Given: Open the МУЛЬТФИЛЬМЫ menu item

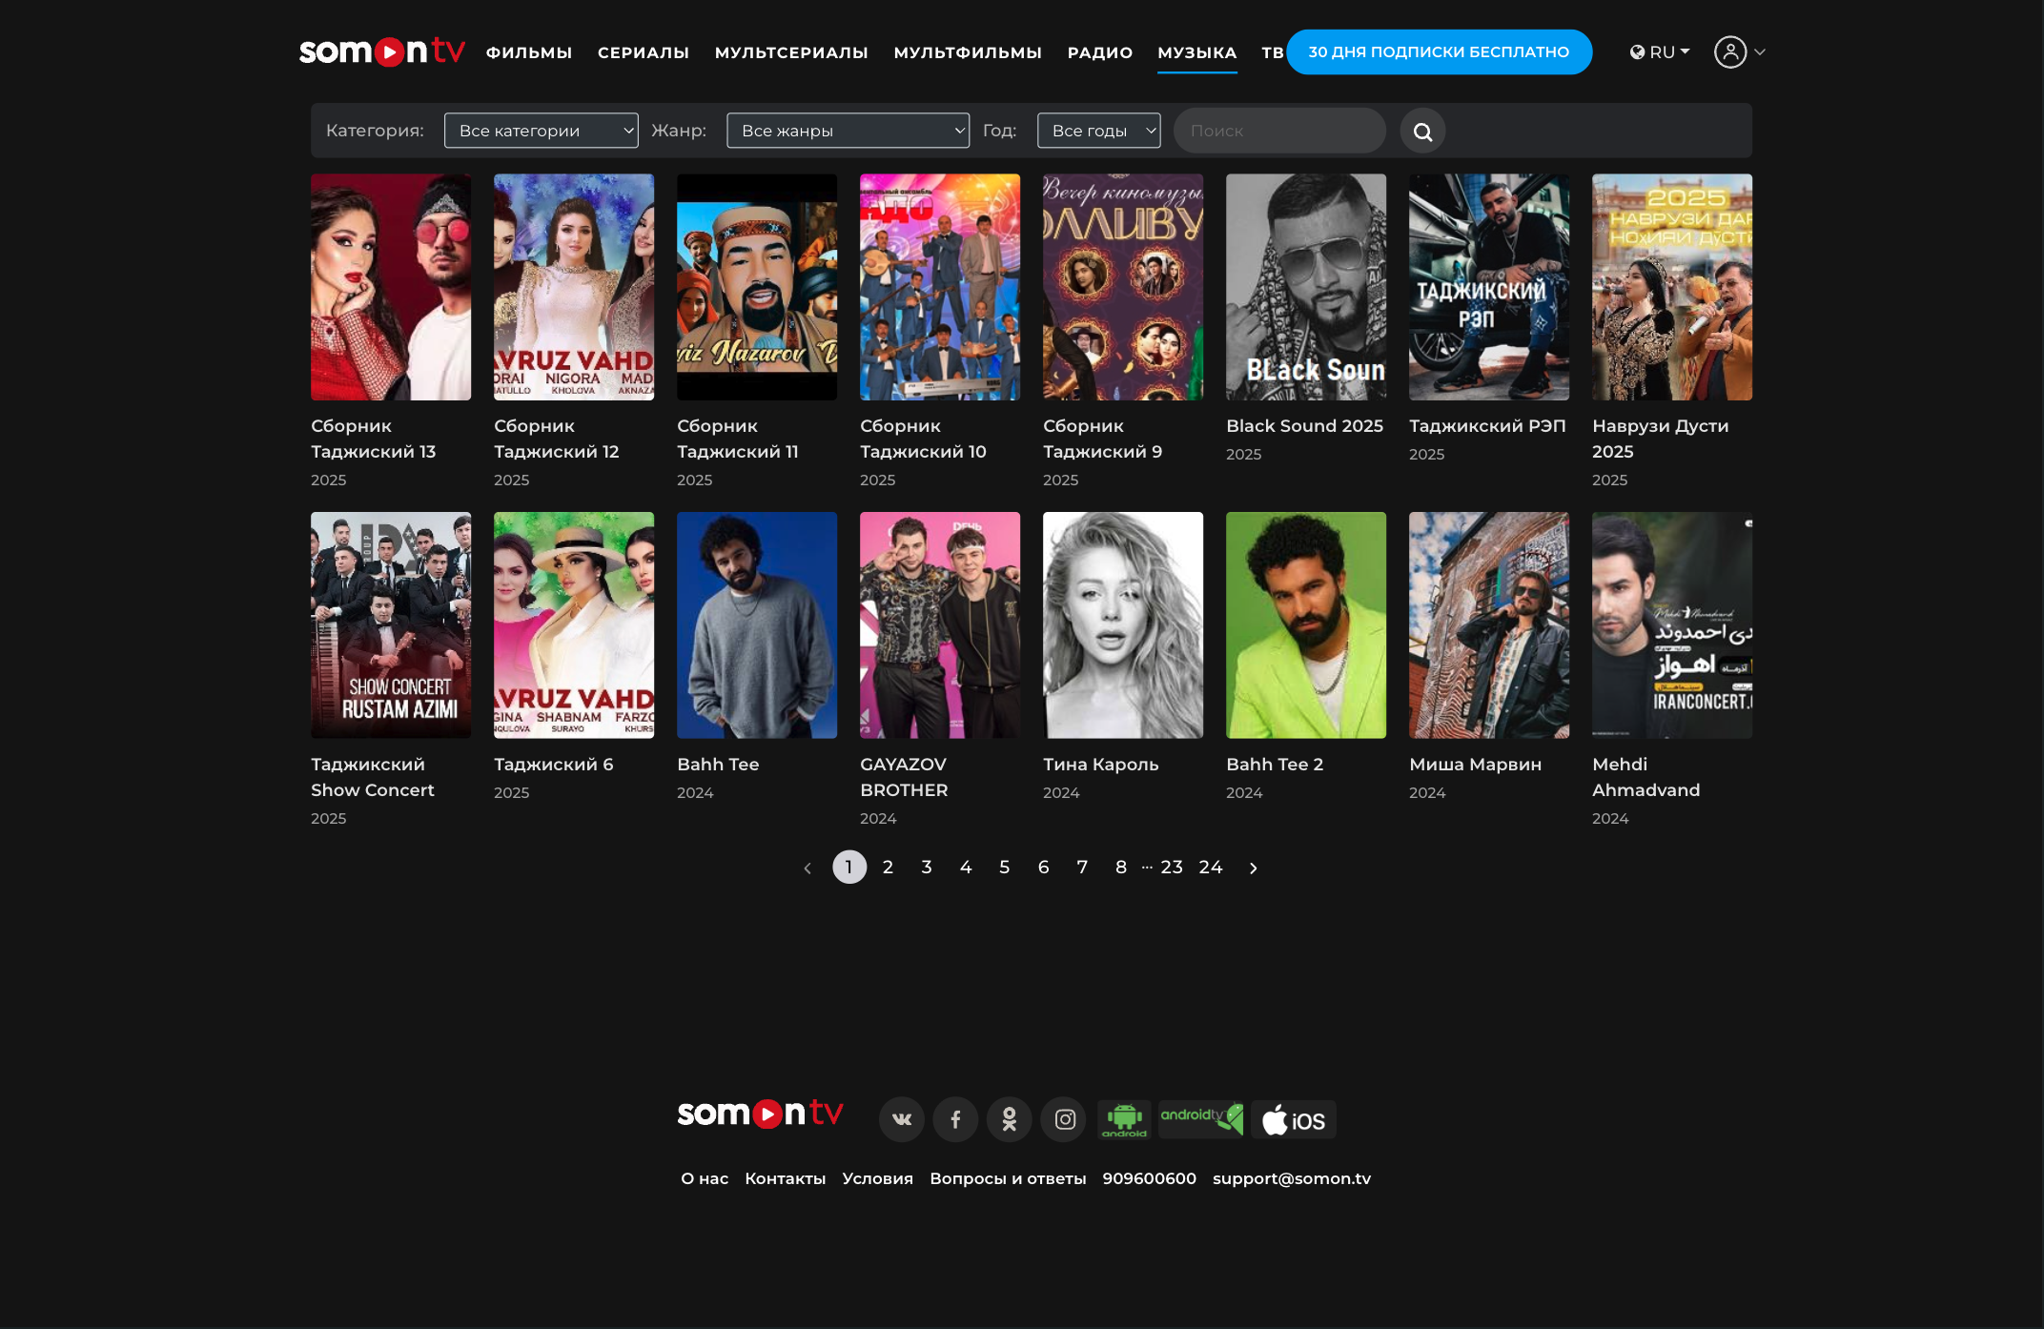Looking at the screenshot, I should (968, 52).
